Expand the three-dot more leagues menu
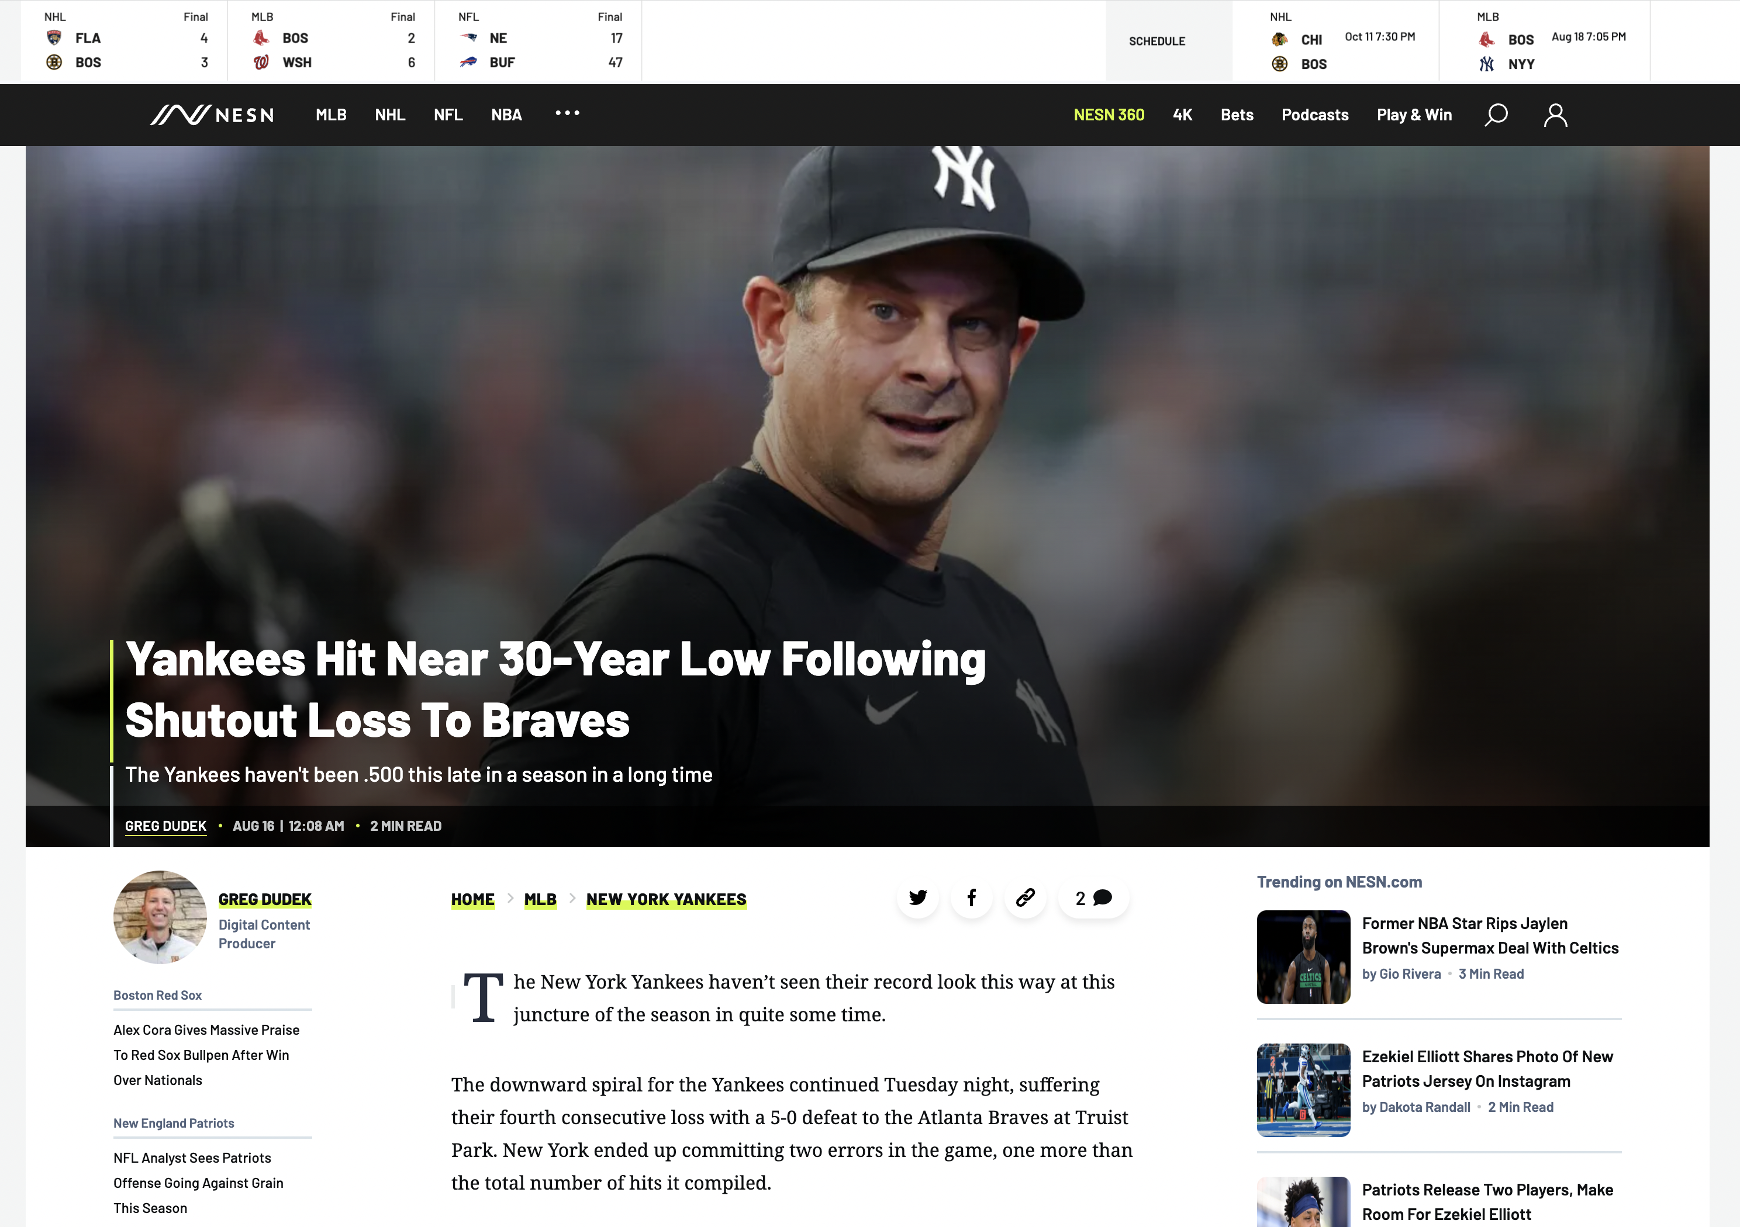Viewport: 1740px width, 1227px height. (567, 113)
